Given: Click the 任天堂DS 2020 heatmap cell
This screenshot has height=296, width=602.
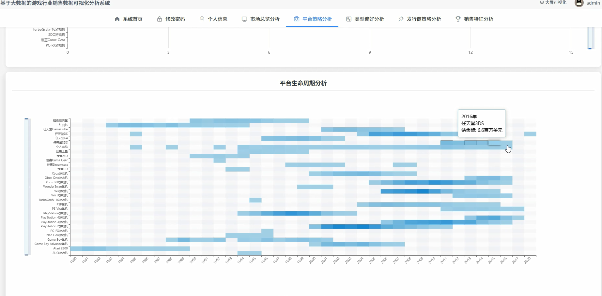Looking at the screenshot, I should 530,134.
